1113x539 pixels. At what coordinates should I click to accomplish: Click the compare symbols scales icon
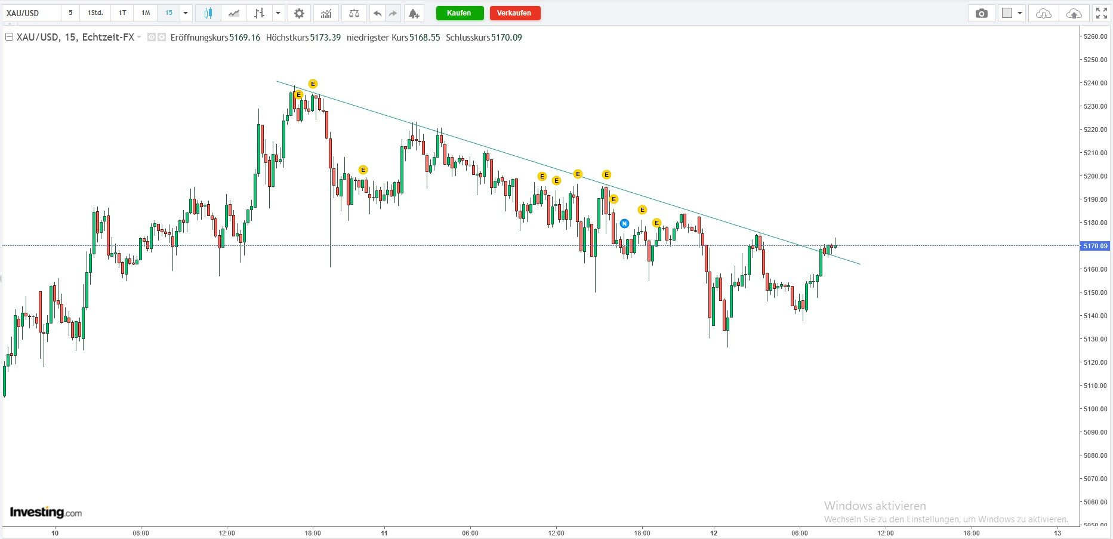click(x=354, y=13)
